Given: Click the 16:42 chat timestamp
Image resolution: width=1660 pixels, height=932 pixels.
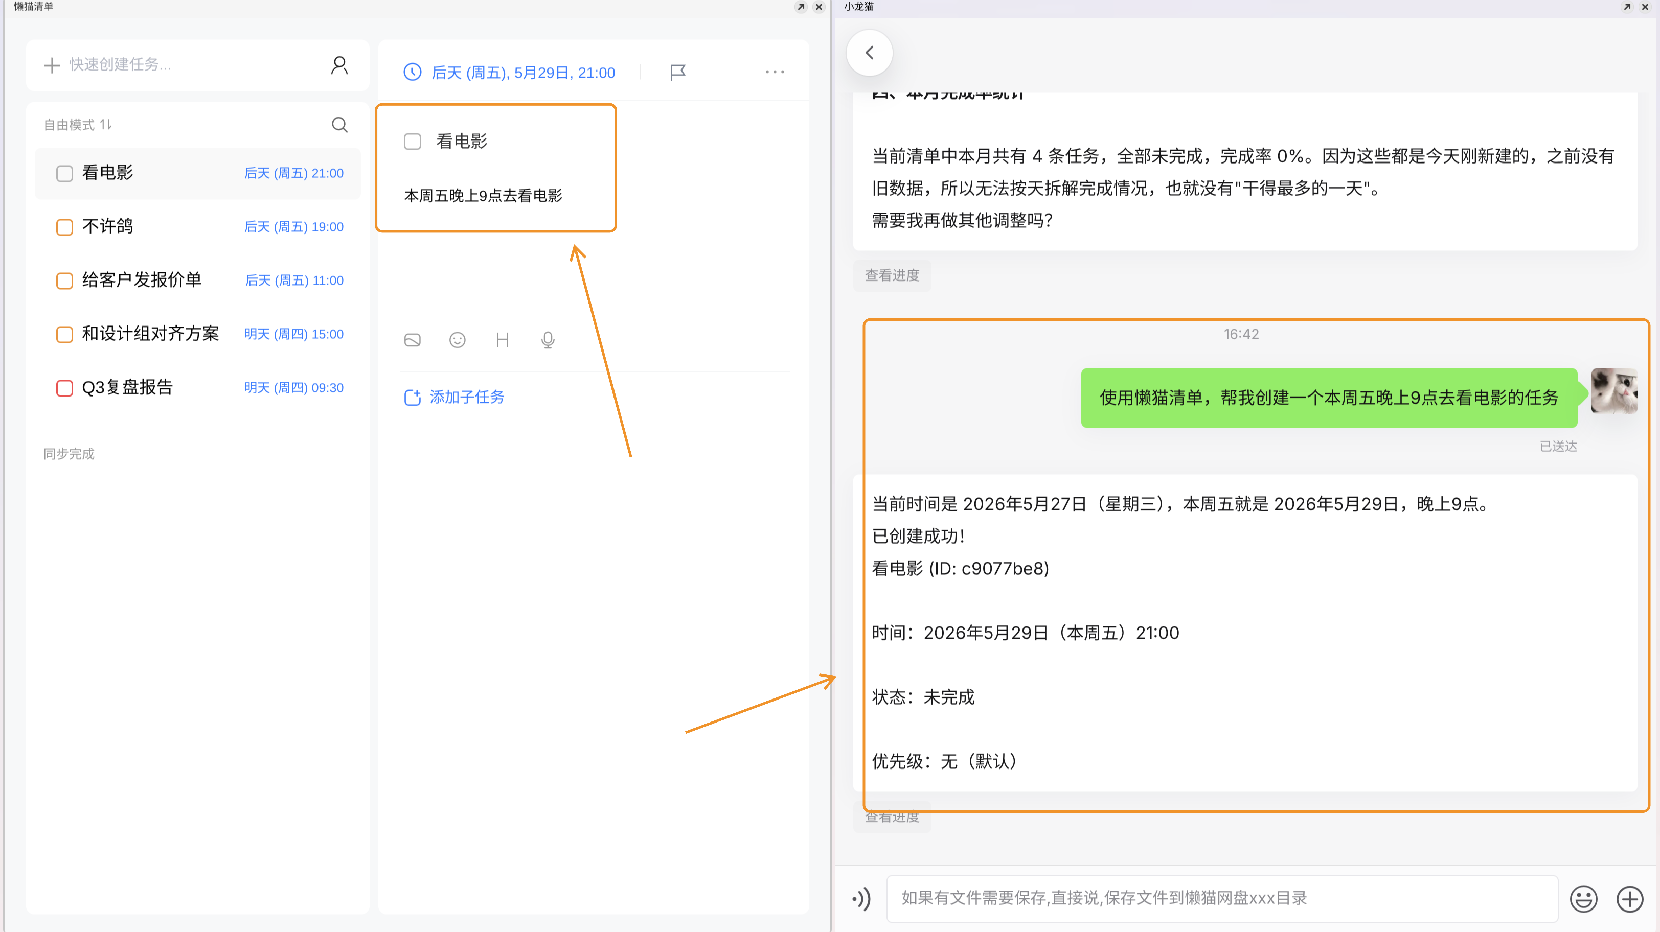Looking at the screenshot, I should click(x=1241, y=334).
